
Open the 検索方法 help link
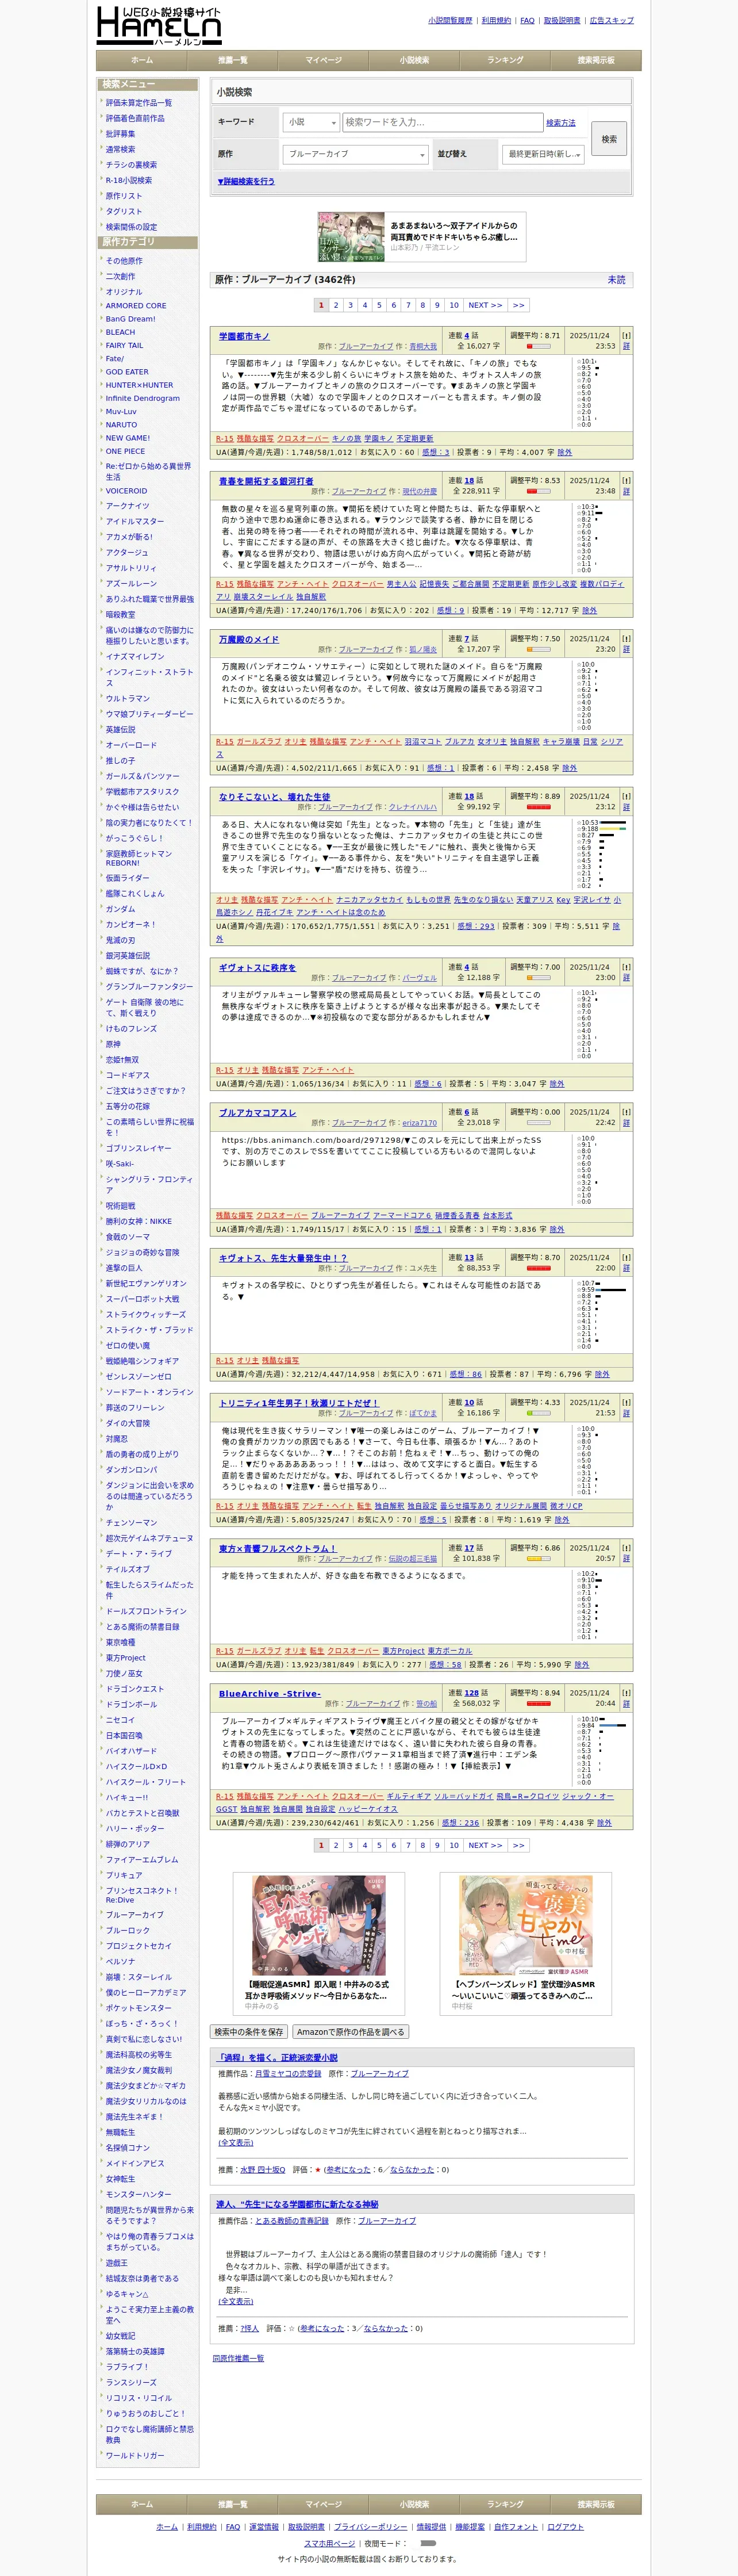[561, 122]
